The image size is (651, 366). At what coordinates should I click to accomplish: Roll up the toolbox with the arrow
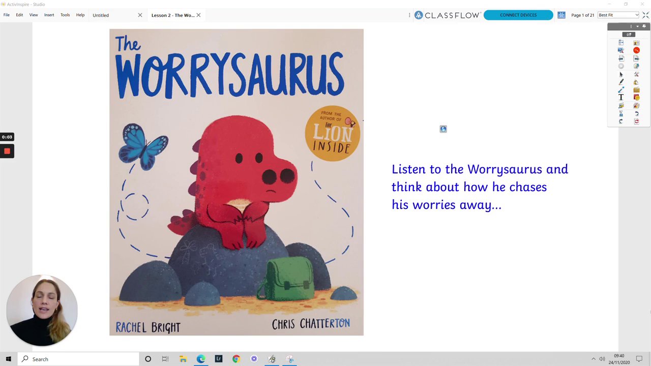(637, 26)
